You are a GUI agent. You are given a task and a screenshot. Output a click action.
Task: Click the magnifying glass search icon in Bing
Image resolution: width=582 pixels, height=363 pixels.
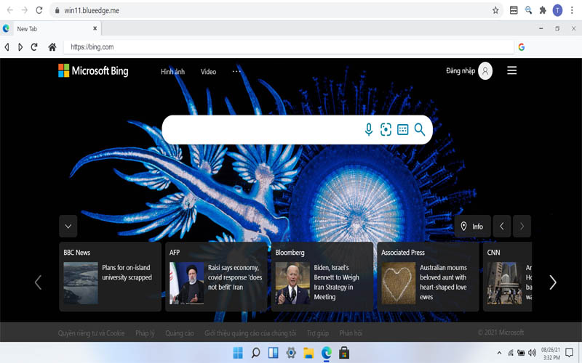click(420, 129)
